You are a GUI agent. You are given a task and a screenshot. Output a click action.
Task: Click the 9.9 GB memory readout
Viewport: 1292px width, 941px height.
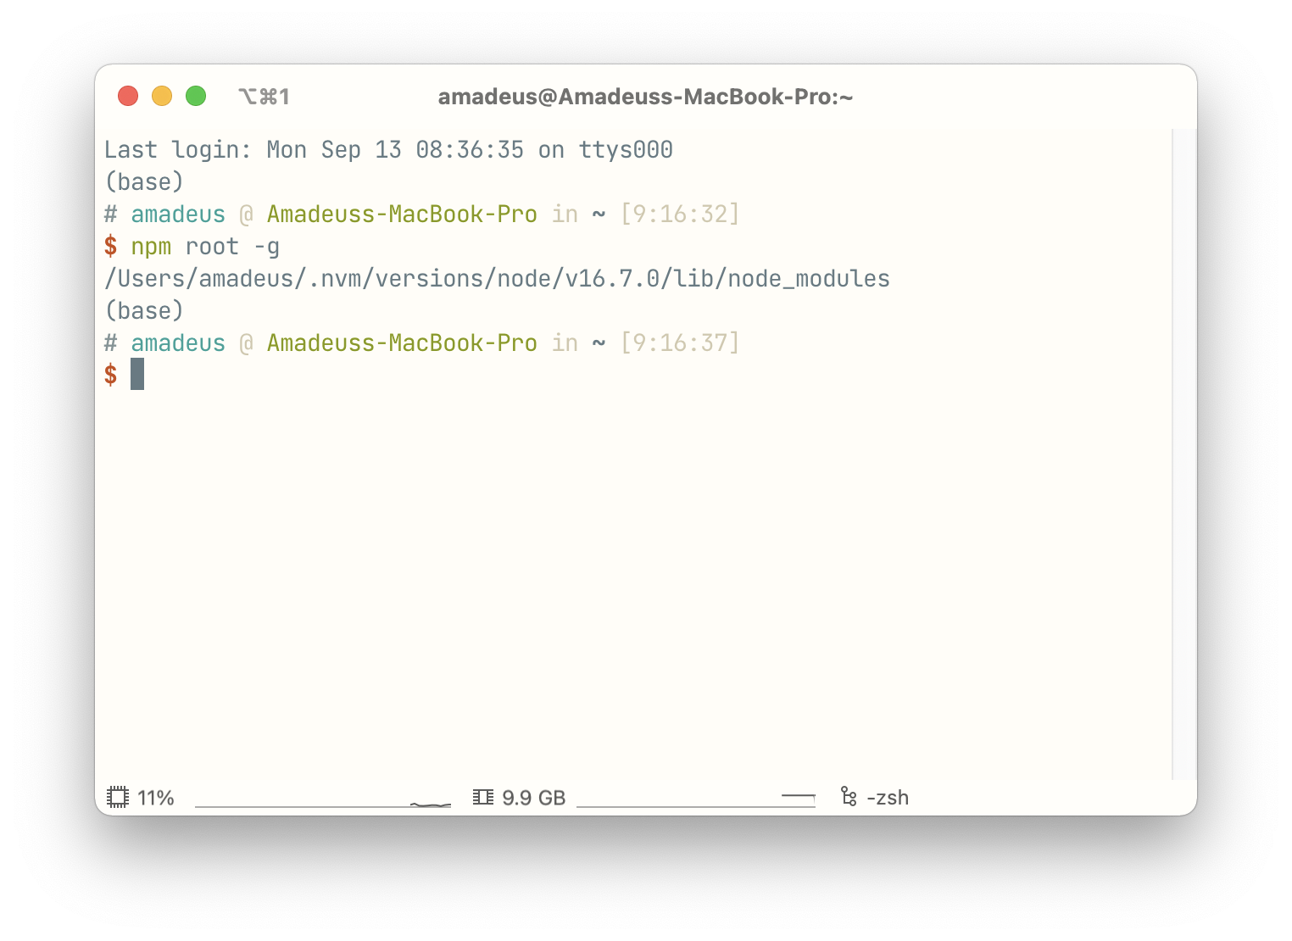(x=533, y=798)
